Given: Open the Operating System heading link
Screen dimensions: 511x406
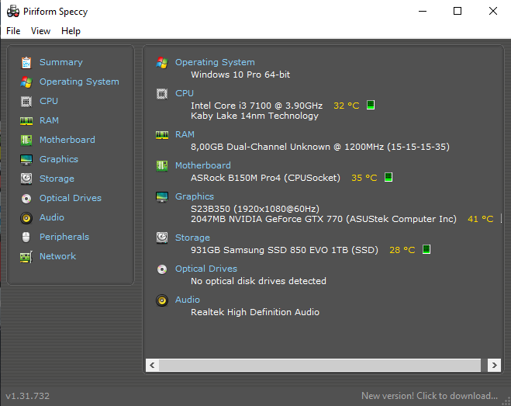Looking at the screenshot, I should coord(215,62).
